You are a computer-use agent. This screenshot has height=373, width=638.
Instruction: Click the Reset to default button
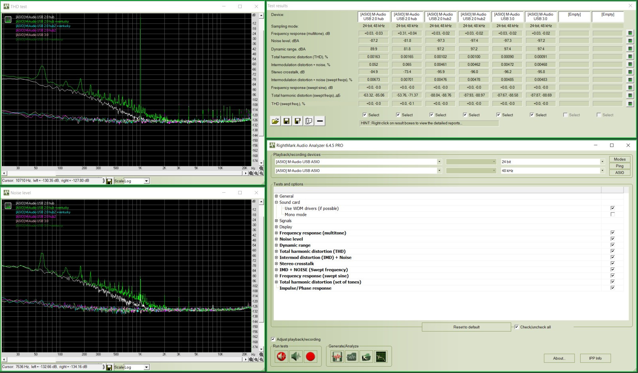pyautogui.click(x=466, y=327)
